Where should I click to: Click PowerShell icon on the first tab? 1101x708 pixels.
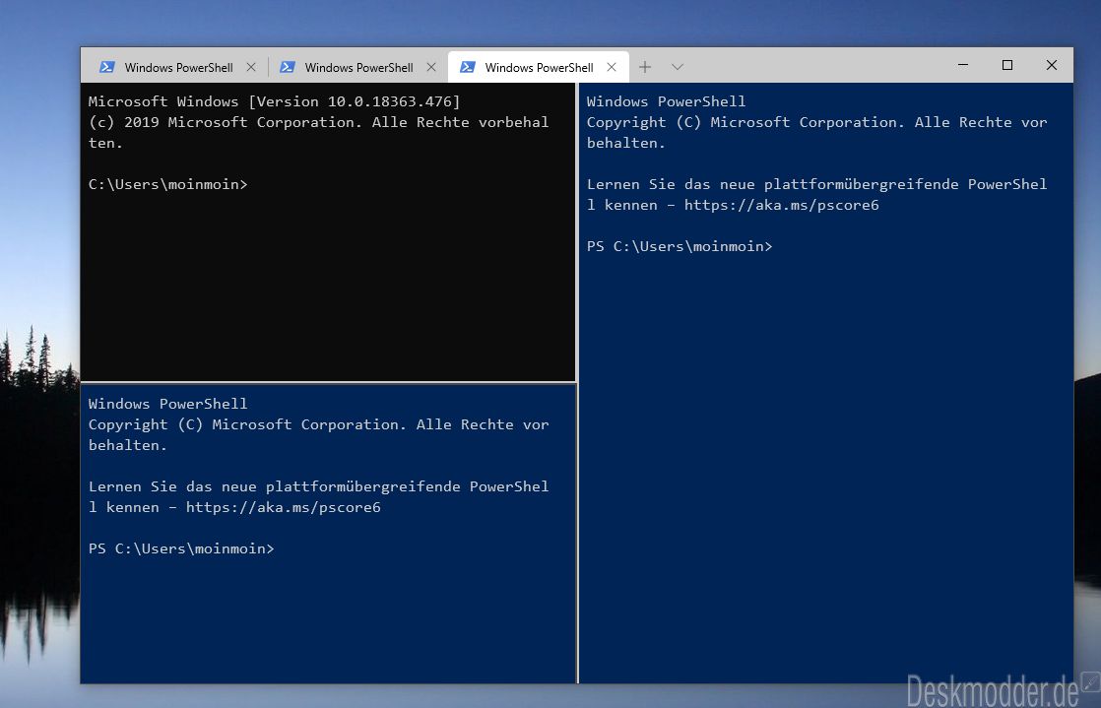pos(106,67)
